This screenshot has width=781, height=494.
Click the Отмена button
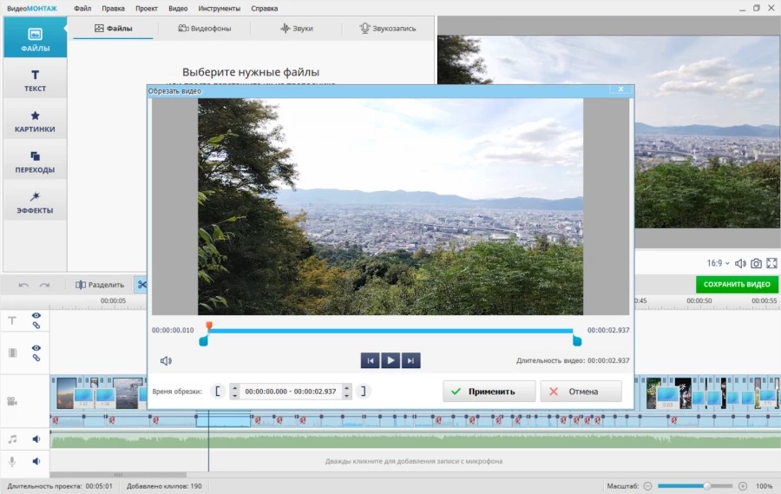pyautogui.click(x=581, y=392)
